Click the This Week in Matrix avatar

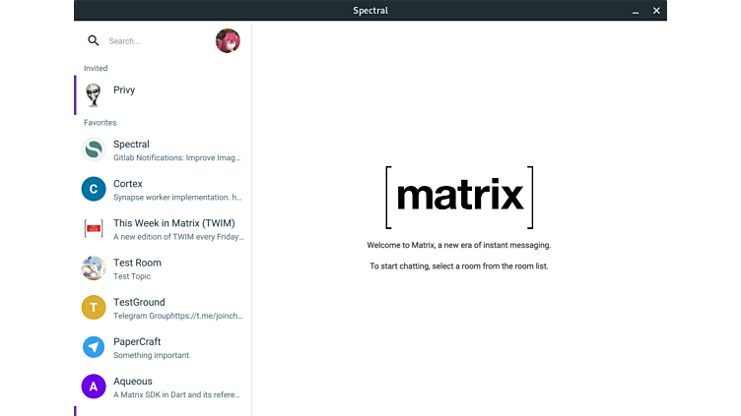94,228
